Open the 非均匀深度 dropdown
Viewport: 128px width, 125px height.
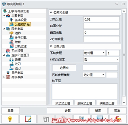118,59
